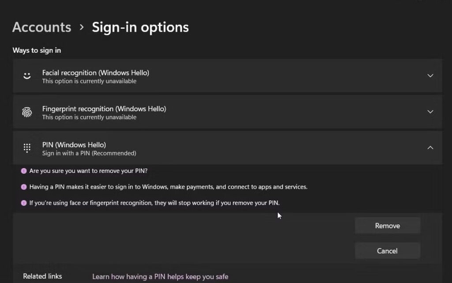Click the 'Ways to sign in' heading
The width and height of the screenshot is (452, 283).
coord(37,50)
